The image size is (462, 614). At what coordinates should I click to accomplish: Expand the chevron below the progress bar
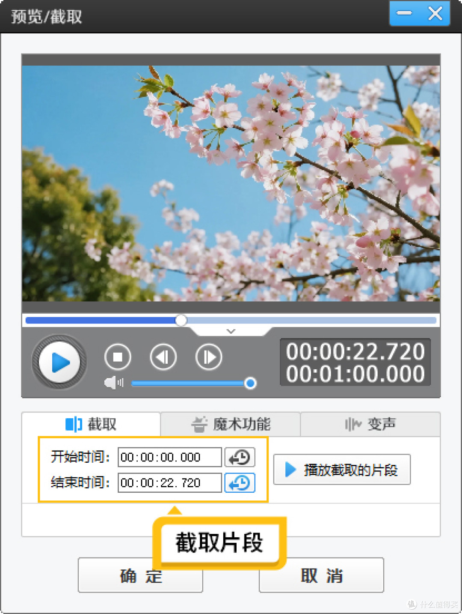(231, 331)
